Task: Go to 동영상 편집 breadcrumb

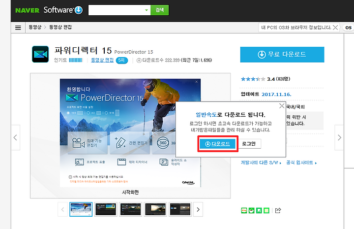Action: click(x=60, y=27)
